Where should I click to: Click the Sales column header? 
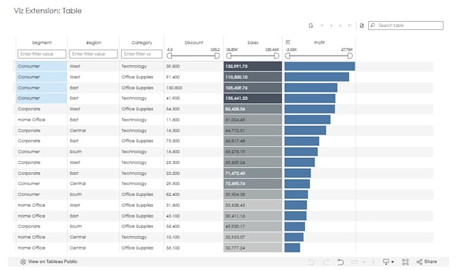pos(253,42)
